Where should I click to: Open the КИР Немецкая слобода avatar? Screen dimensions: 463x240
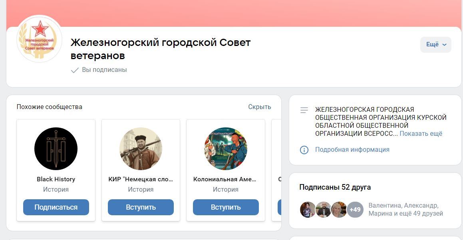[141, 149]
